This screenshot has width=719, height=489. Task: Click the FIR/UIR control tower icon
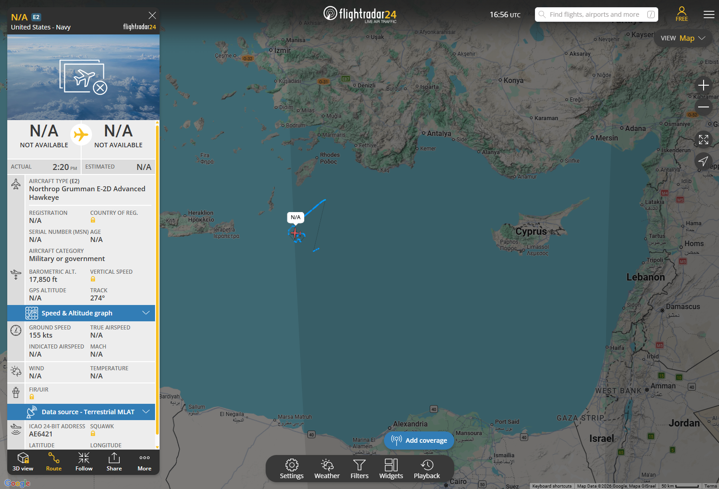click(16, 392)
